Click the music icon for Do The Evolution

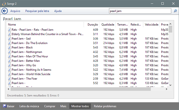(10, 43)
